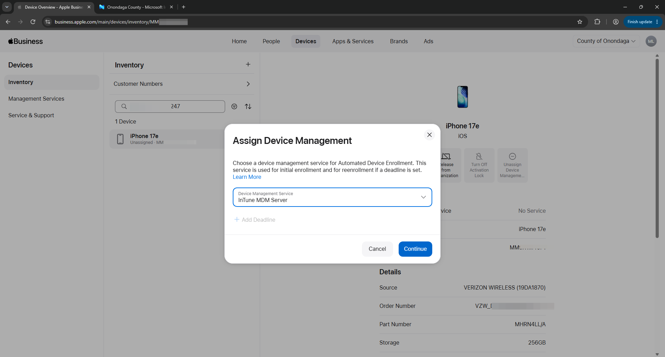This screenshot has height=357, width=665.
Task: Click the inventory search field
Action: click(x=170, y=107)
